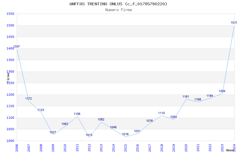Click the x-axis year 2021
The height and width of the screenshot is (153, 237).
tap(198, 148)
